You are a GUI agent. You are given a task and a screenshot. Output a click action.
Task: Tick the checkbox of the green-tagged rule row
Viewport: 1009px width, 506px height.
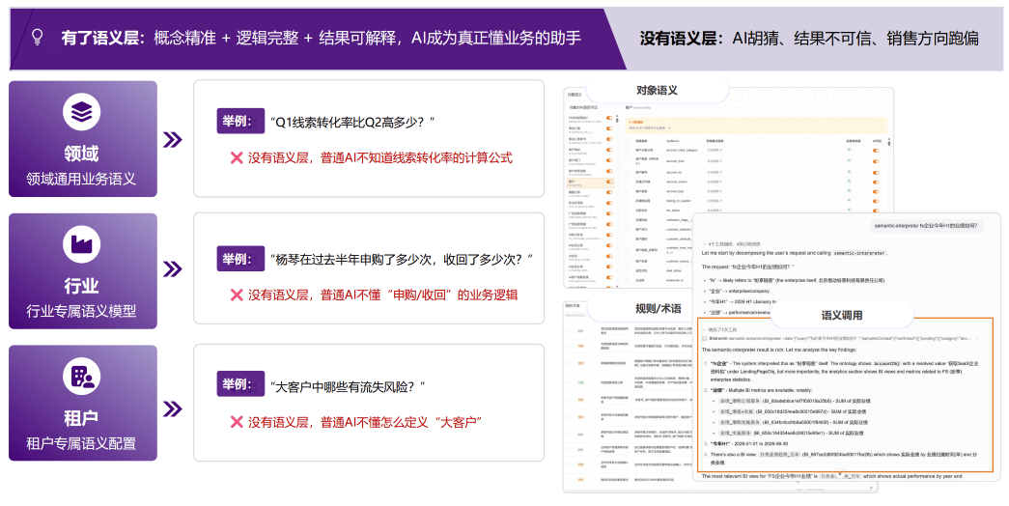click(568, 382)
